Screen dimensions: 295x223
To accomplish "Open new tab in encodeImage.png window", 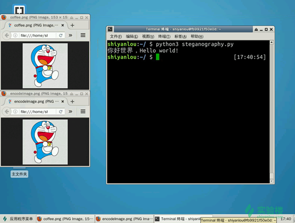I will (x=72, y=101).
